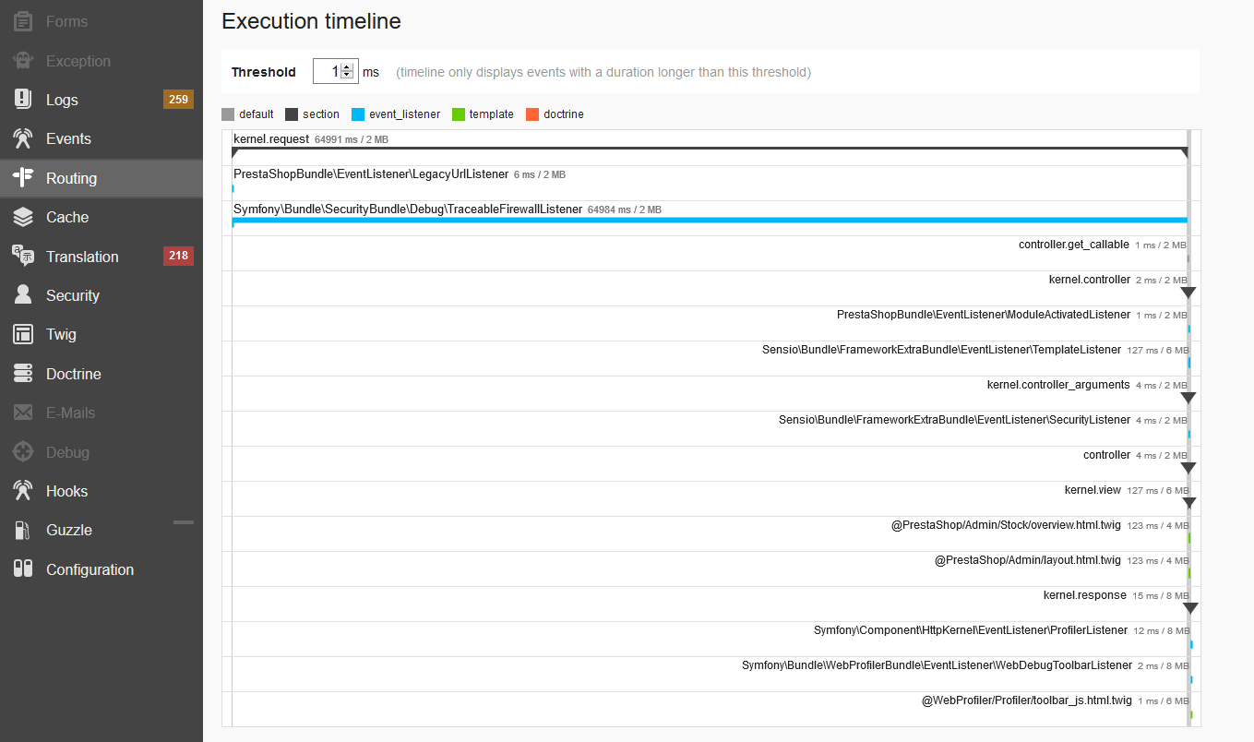This screenshot has width=1254, height=742.
Task: Open the Forms panel
Action: [102, 21]
